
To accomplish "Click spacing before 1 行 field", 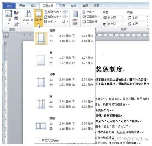I will click(139, 18).
